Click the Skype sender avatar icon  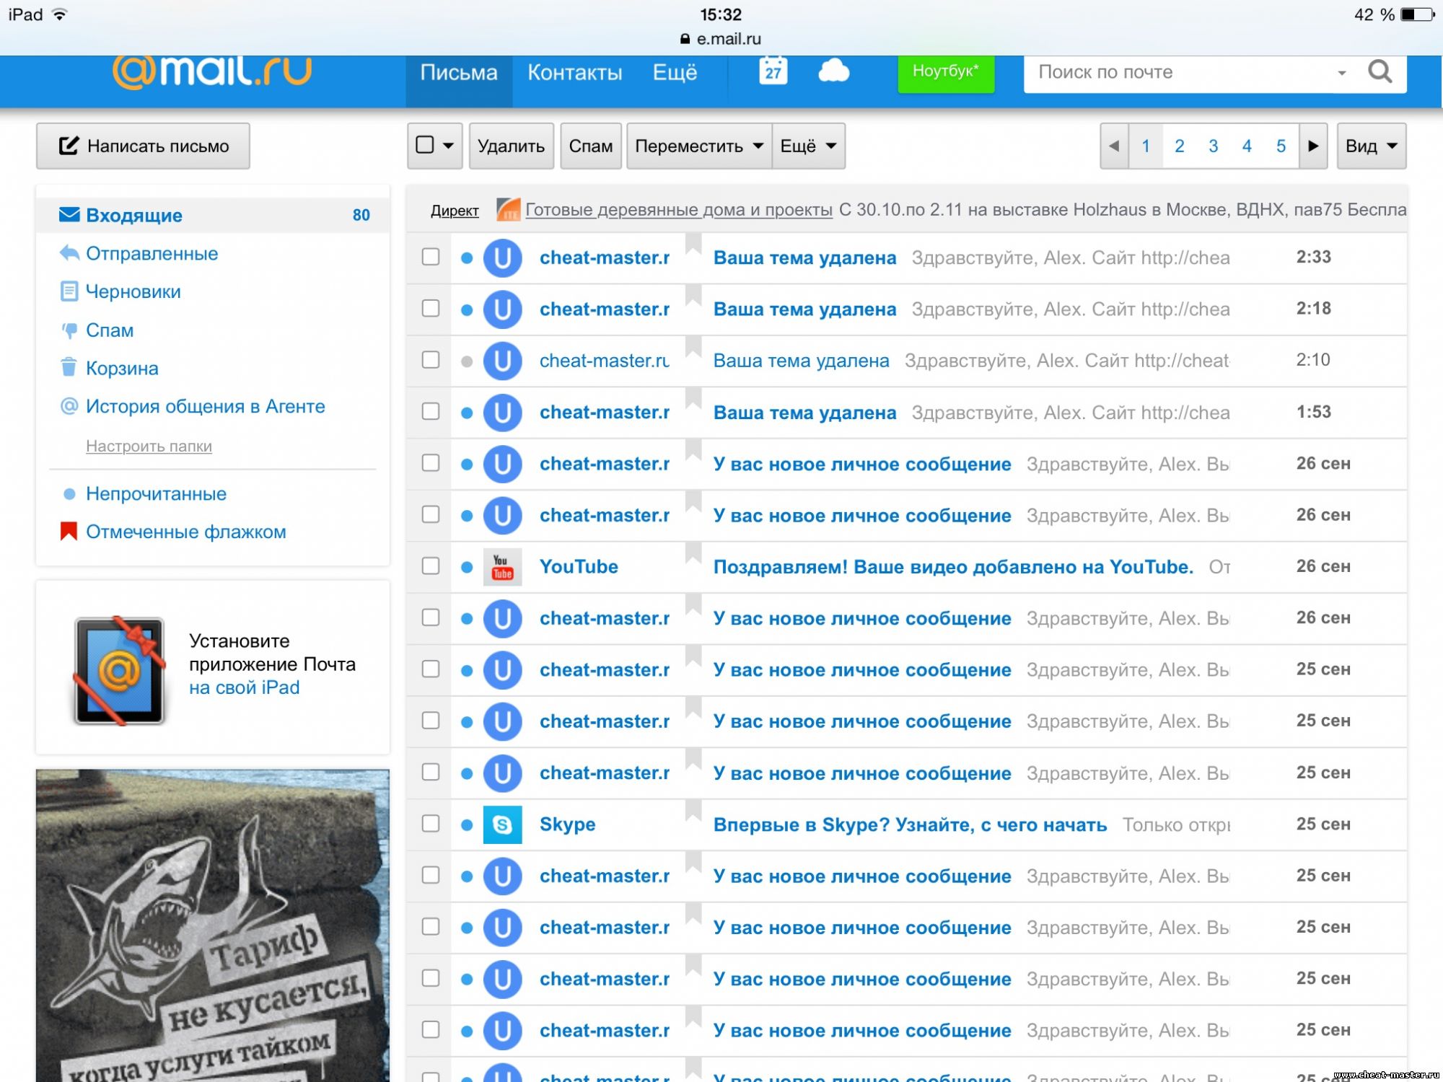click(502, 824)
